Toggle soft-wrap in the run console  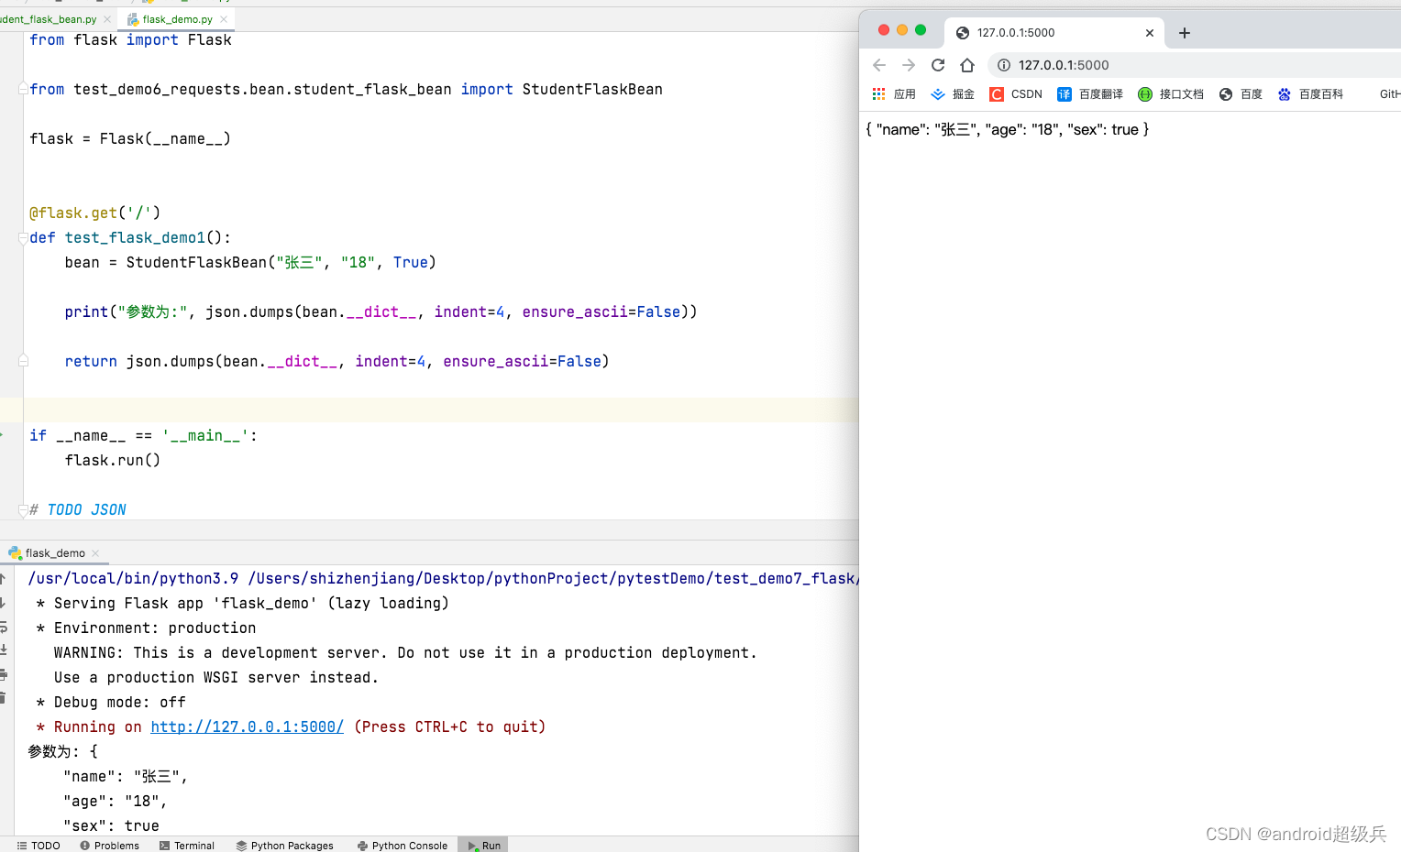click(x=3, y=627)
